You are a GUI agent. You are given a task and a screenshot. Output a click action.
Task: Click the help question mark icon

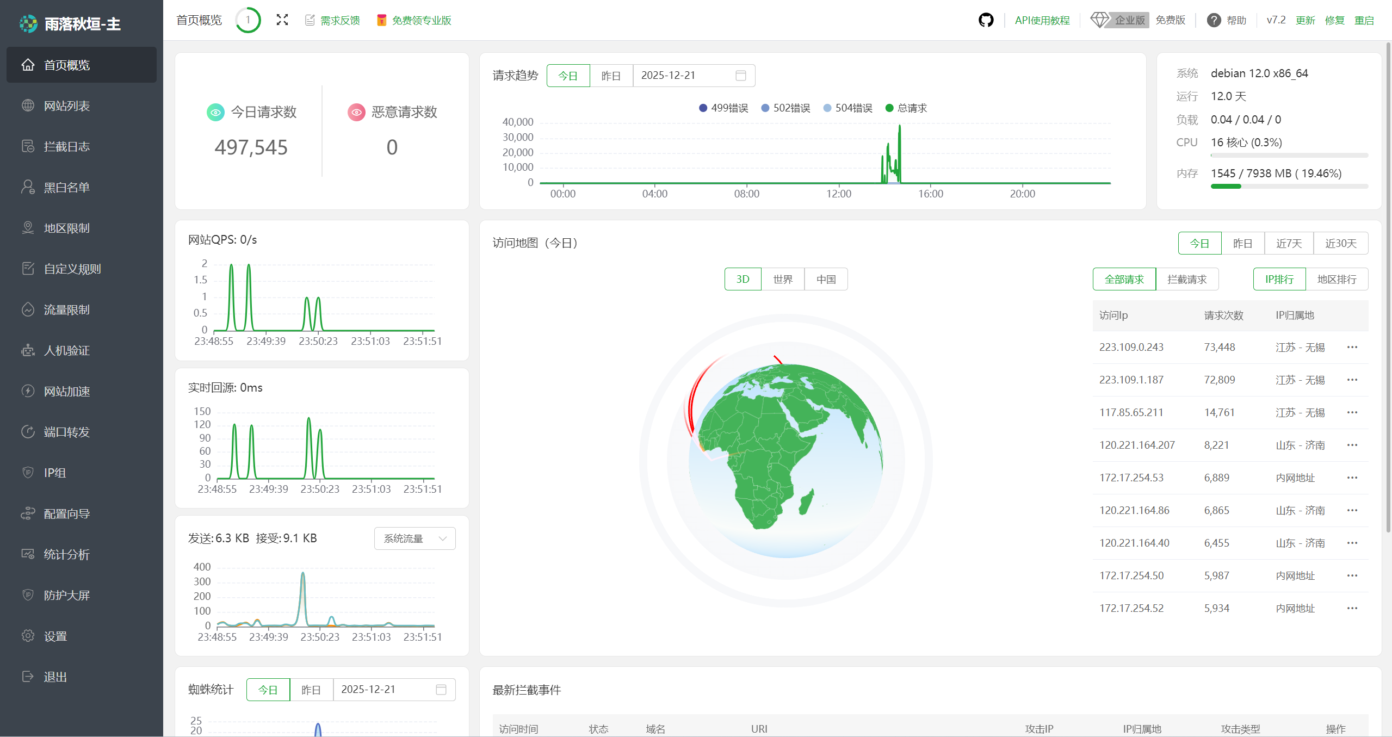1214,20
